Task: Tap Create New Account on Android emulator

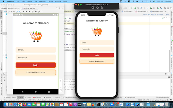Action: tap(36, 72)
